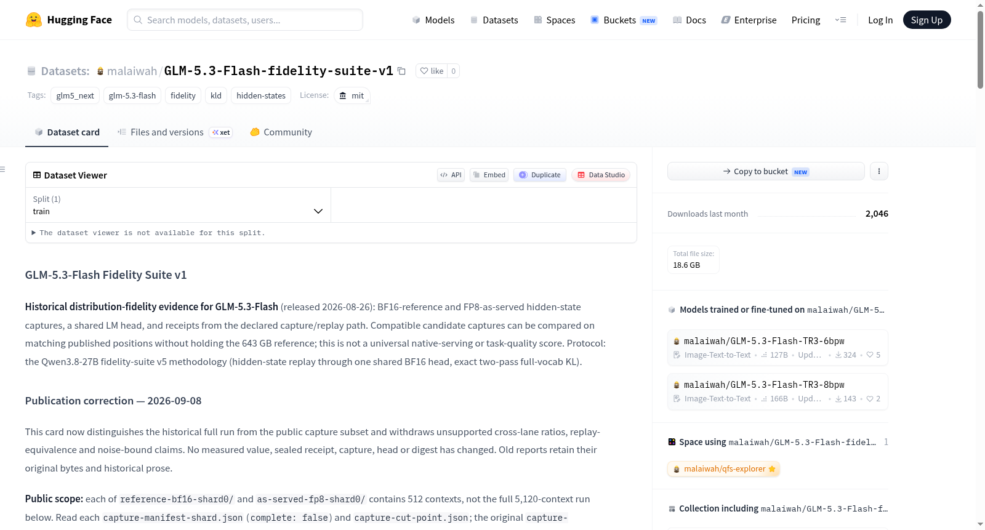Screen dimensions: 985x530
Task: Click the left sidebar table-of-contents icon
Action: [3, 169]
